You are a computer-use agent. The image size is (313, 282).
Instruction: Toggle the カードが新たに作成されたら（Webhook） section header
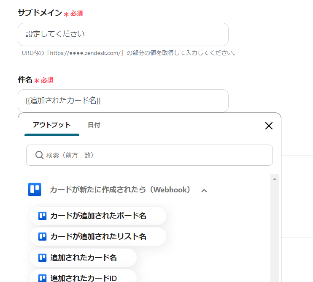click(x=120, y=190)
